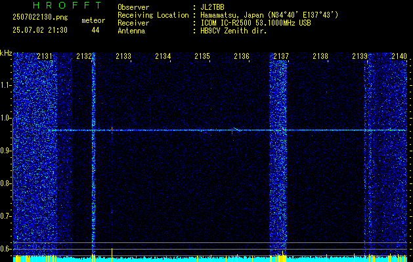This screenshot has height=262, width=413.
Task: Click the HROFFT title text
Action: [x=68, y=5]
